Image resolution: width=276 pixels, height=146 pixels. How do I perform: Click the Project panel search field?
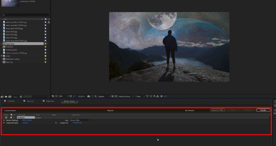click(25, 15)
